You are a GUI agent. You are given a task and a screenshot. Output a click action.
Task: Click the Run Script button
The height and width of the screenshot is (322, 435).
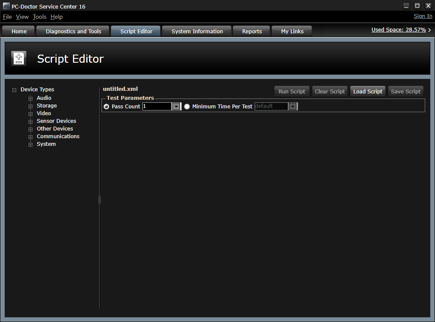tap(292, 92)
